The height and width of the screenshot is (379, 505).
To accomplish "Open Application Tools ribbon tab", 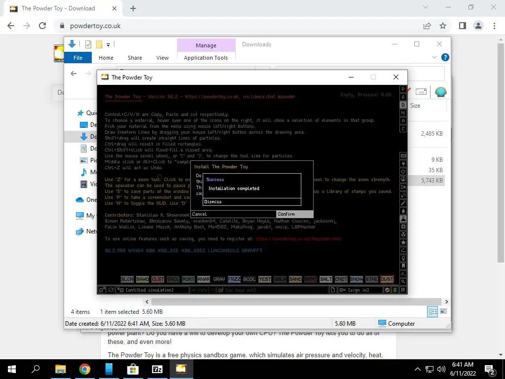I will point(206,58).
